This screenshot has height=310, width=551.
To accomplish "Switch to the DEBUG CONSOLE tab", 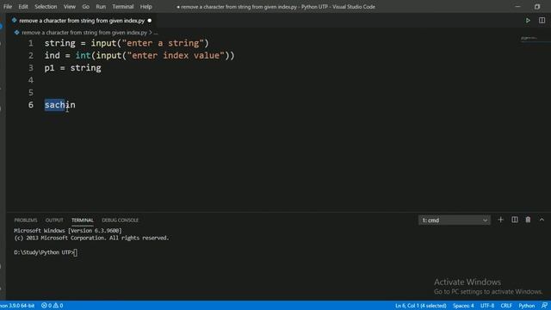I will pos(121,220).
